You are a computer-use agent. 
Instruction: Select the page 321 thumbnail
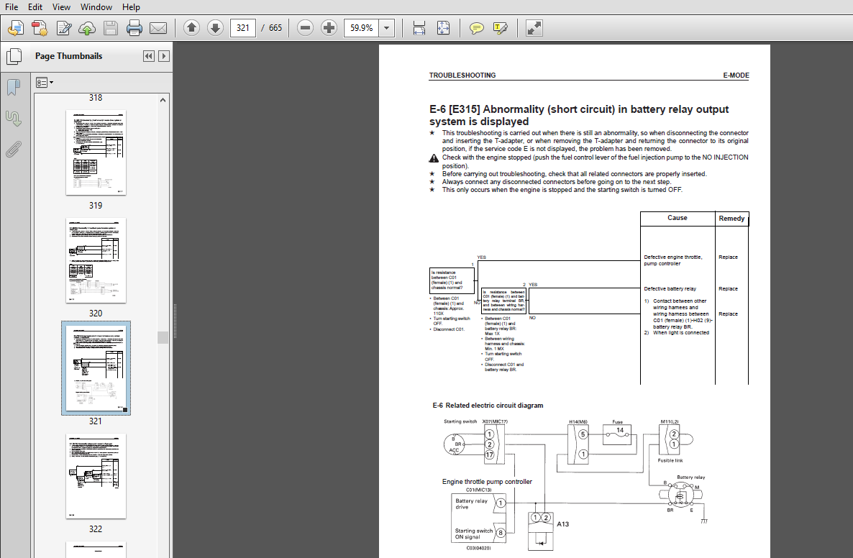click(96, 368)
